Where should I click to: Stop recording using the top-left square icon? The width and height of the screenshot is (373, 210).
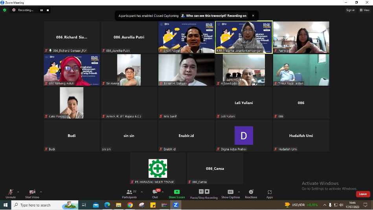tap(48, 10)
